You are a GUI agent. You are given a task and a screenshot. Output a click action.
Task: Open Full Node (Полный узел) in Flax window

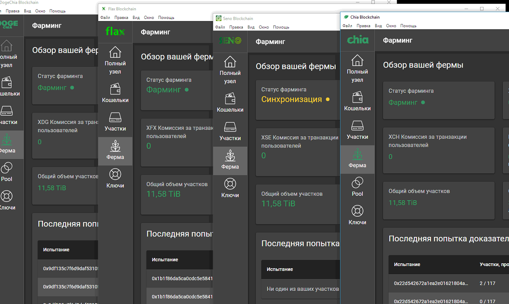click(115, 61)
